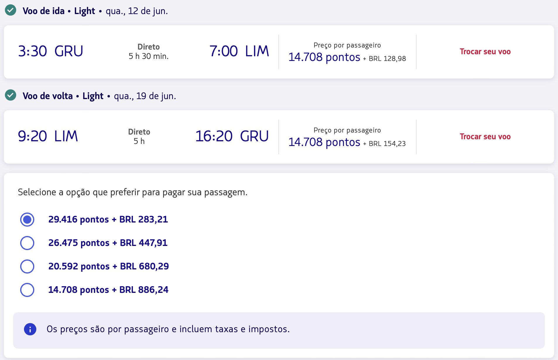
Task: Click the 16:20 GRU arrival time
Action: pyautogui.click(x=232, y=136)
